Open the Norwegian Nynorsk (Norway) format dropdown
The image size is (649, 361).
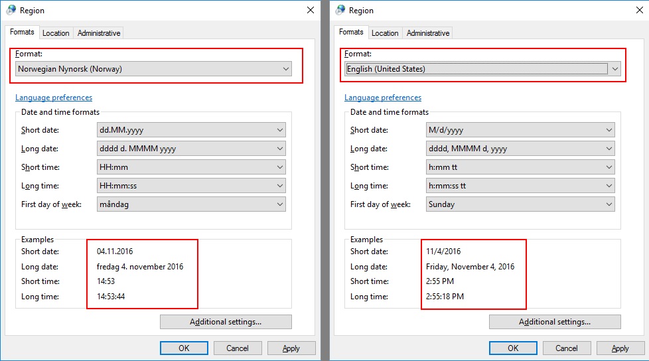click(153, 69)
